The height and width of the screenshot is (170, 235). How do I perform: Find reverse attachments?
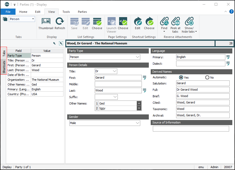pyautogui.click(x=164, y=25)
